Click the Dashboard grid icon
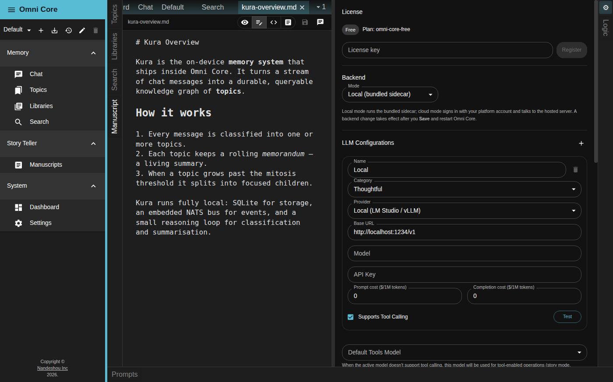Image resolution: width=613 pixels, height=382 pixels. tap(18, 207)
